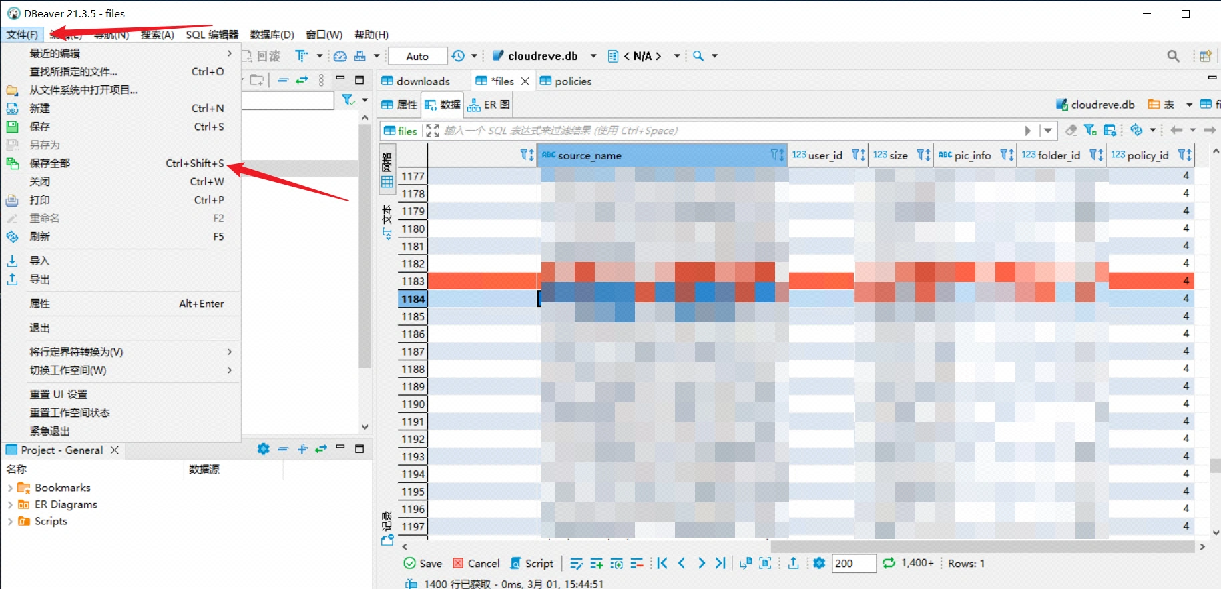Click the transaction mode icon
Screen dimensions: 1221x589
[302, 56]
